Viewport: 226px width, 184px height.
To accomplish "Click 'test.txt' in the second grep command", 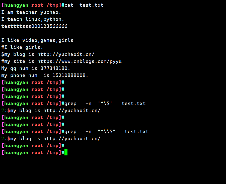I will pos(136,132).
